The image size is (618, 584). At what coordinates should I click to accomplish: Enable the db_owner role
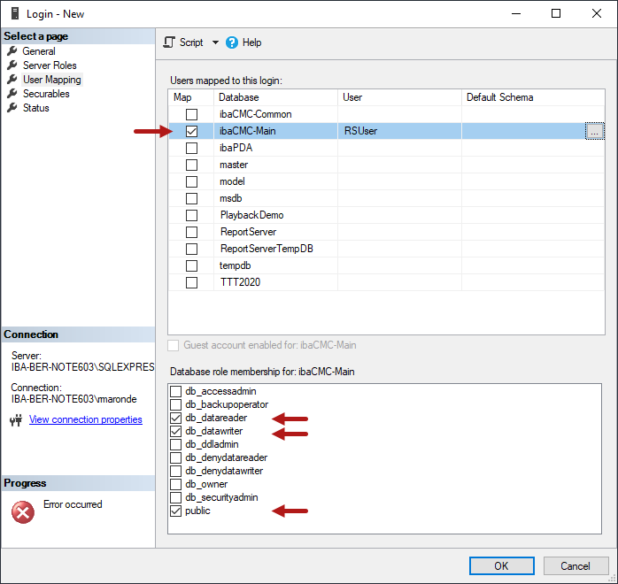click(176, 484)
